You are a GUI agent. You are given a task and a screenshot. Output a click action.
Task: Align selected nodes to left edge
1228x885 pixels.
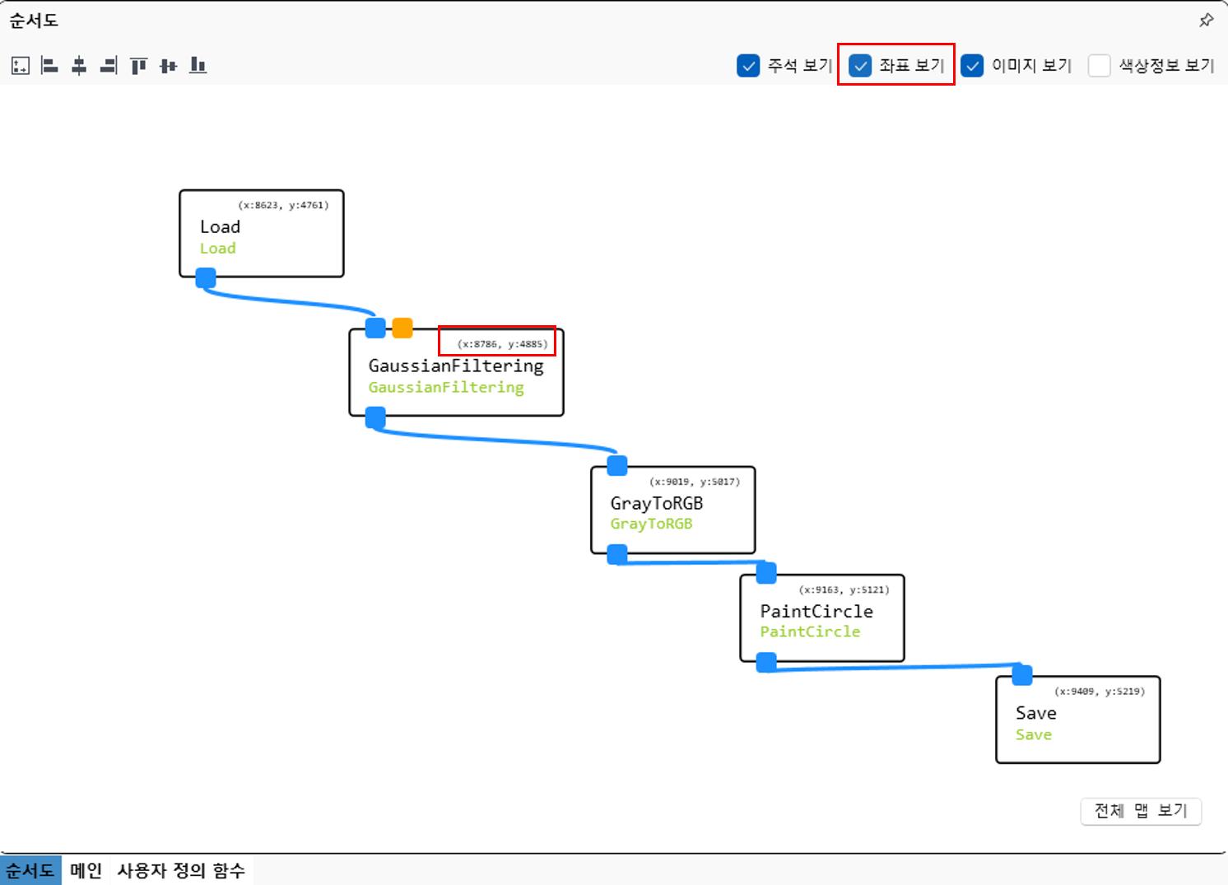point(49,66)
